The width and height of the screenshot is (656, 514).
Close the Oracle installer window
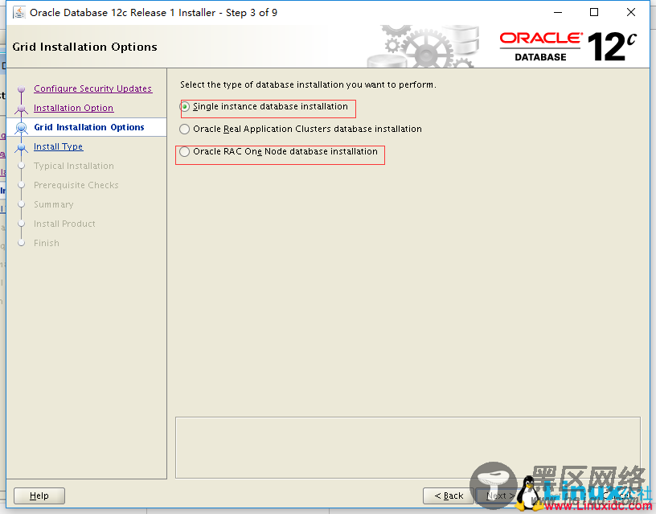631,13
